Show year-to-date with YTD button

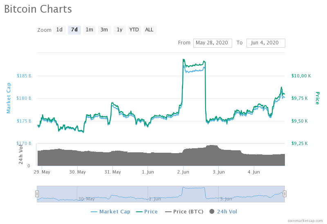[x=134, y=30]
